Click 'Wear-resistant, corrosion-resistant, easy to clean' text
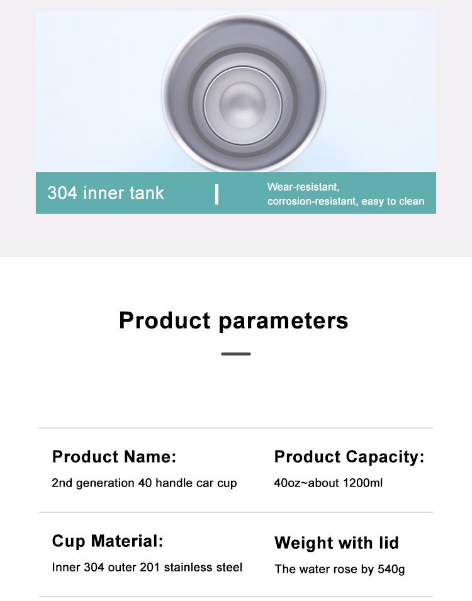This screenshot has width=472, height=601. 346,194
